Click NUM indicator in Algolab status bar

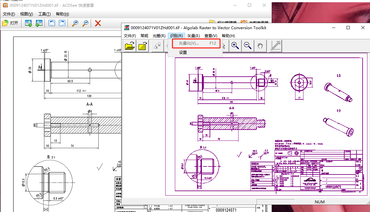click(x=320, y=202)
